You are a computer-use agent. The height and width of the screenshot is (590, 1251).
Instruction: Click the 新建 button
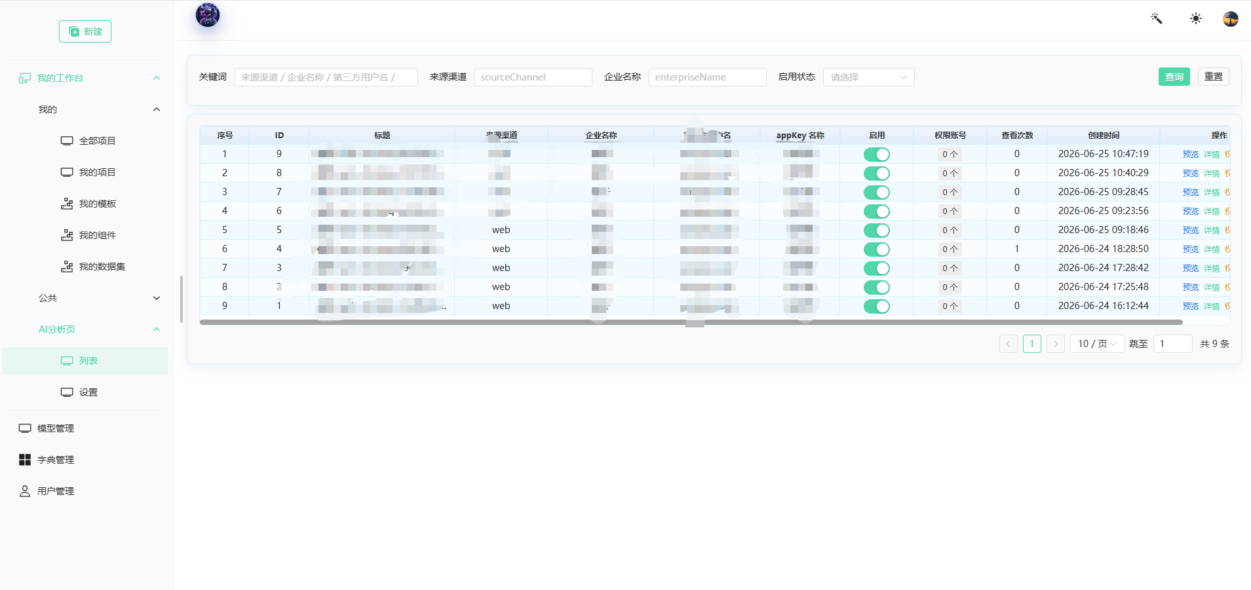pyautogui.click(x=85, y=31)
